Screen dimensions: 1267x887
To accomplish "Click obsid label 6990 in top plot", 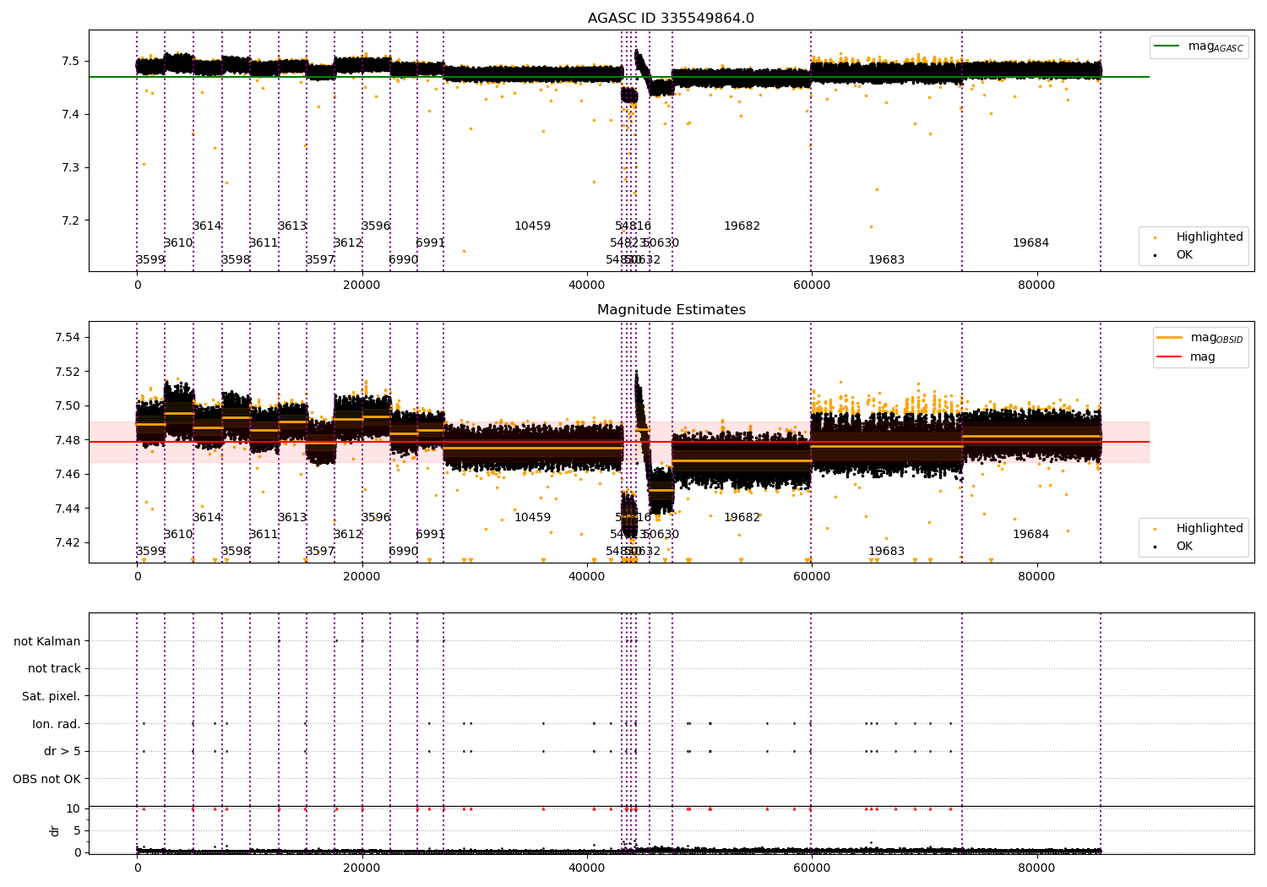I will (x=403, y=260).
